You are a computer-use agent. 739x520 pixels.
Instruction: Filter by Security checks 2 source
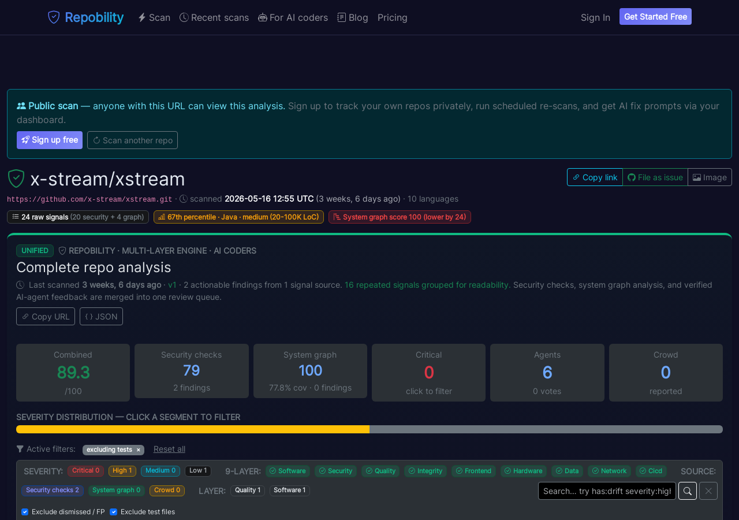click(x=53, y=491)
